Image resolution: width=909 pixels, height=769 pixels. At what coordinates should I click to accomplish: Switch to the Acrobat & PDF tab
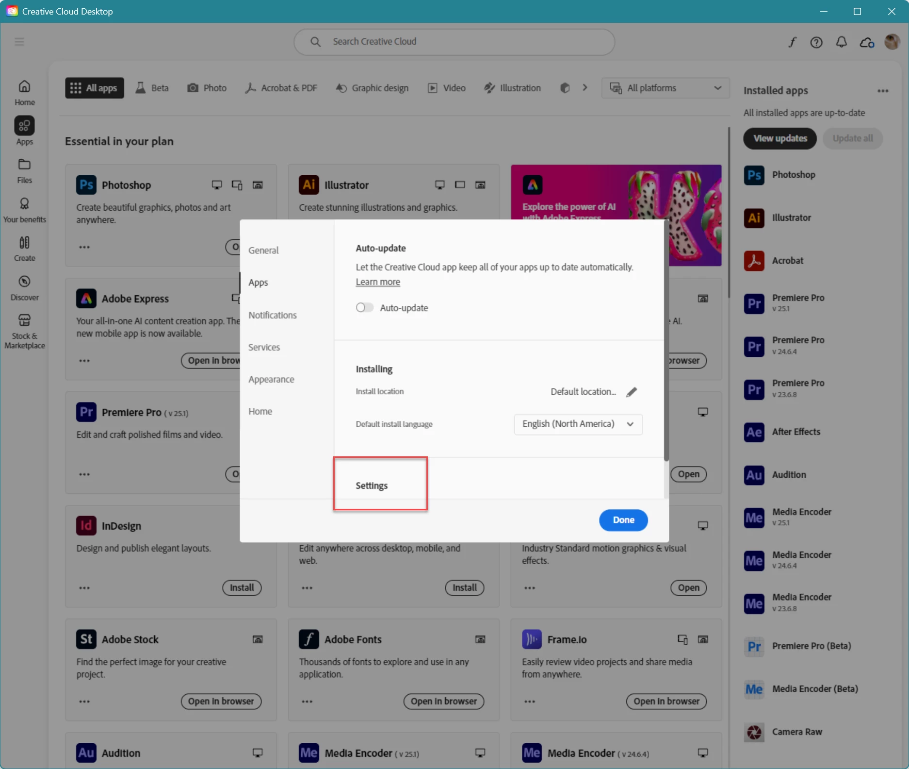tap(281, 88)
